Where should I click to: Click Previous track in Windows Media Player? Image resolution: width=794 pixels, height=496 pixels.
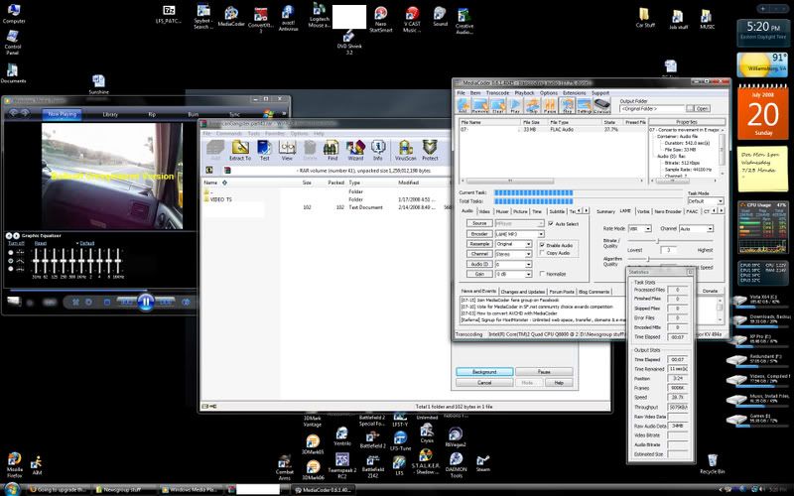(126, 303)
